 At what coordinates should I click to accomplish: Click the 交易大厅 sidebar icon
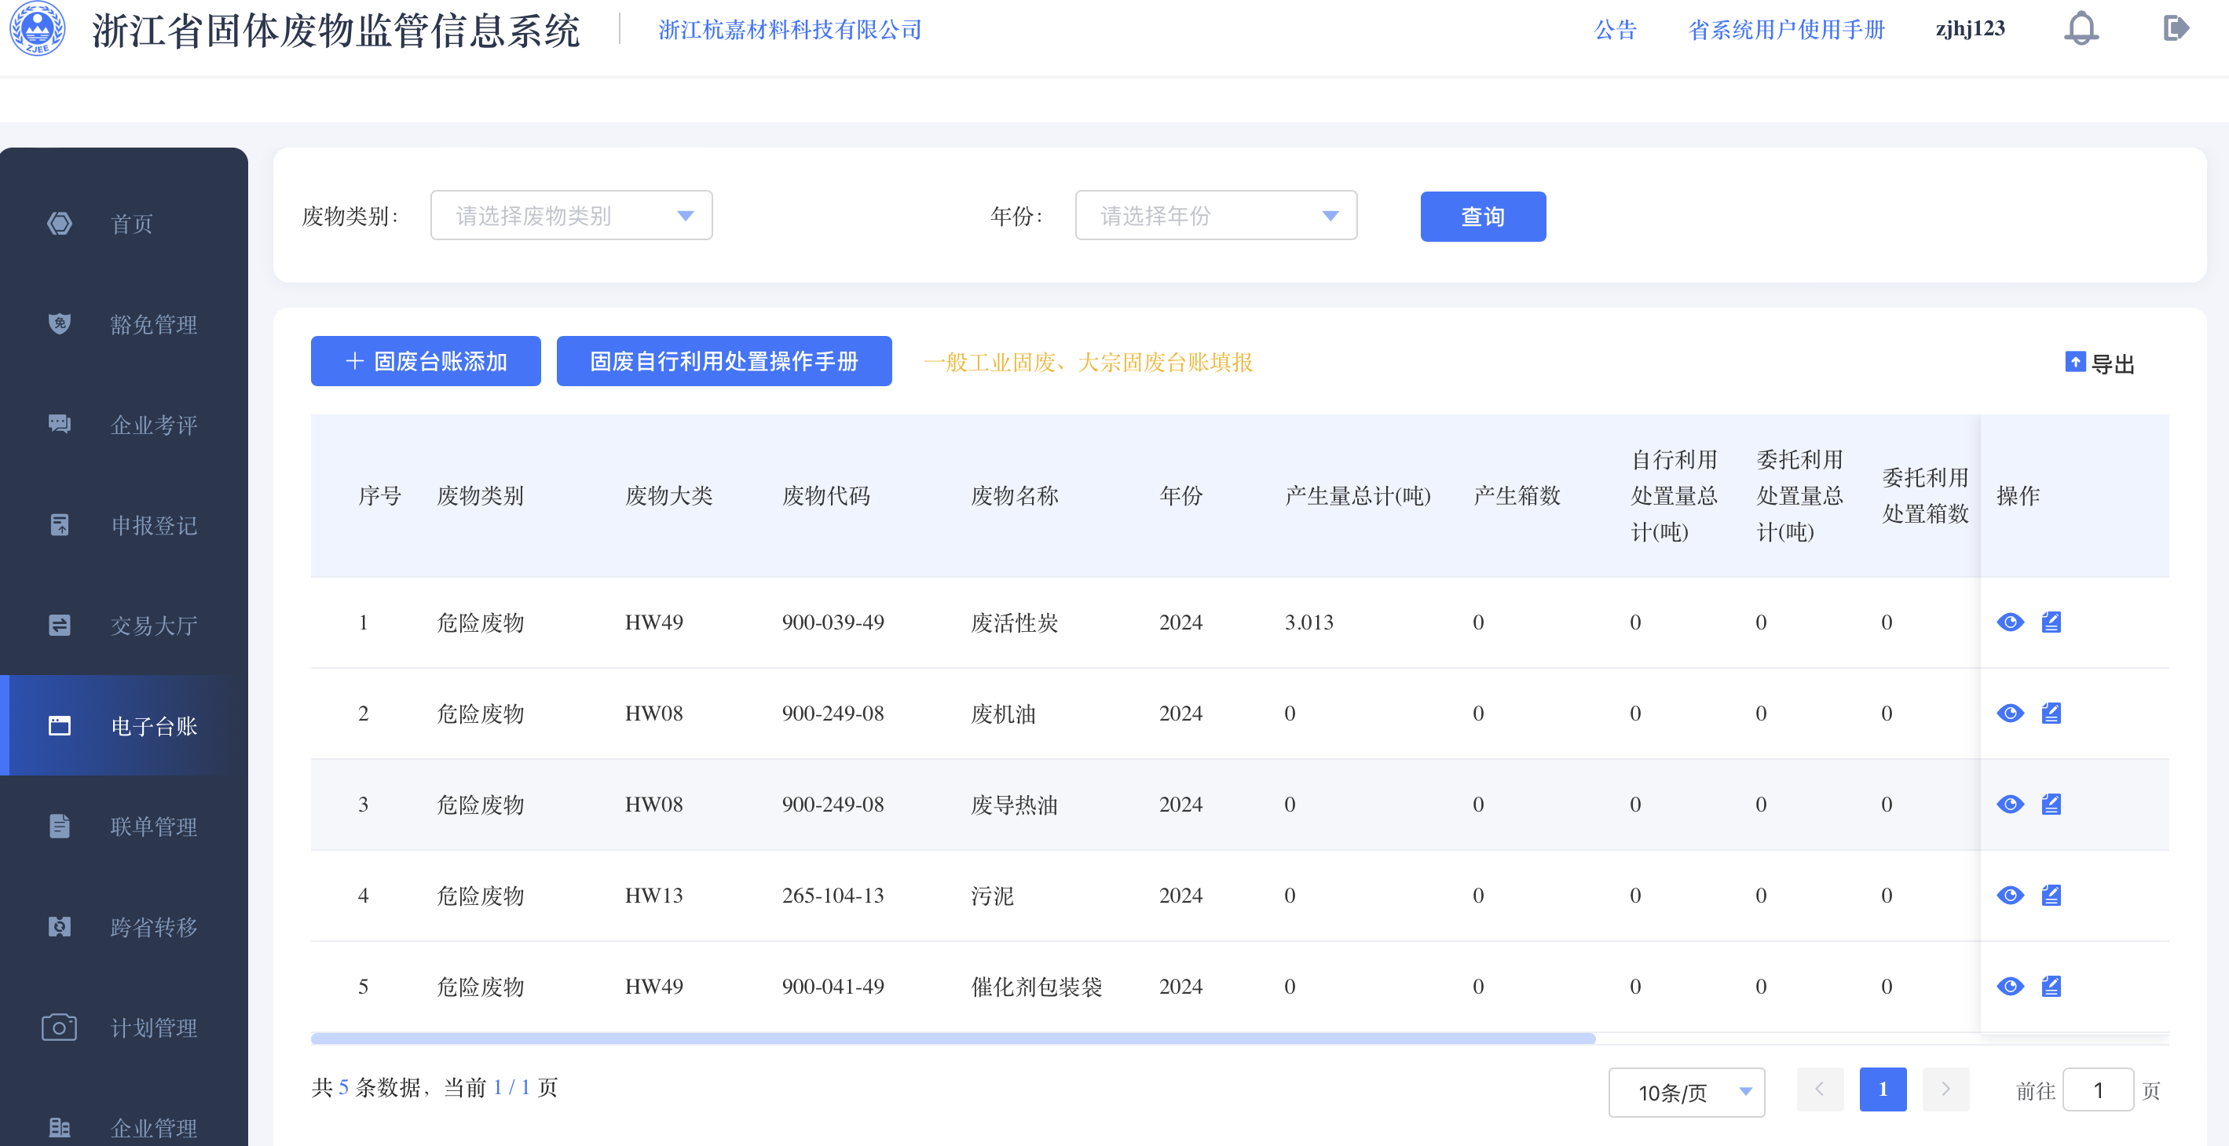[59, 626]
